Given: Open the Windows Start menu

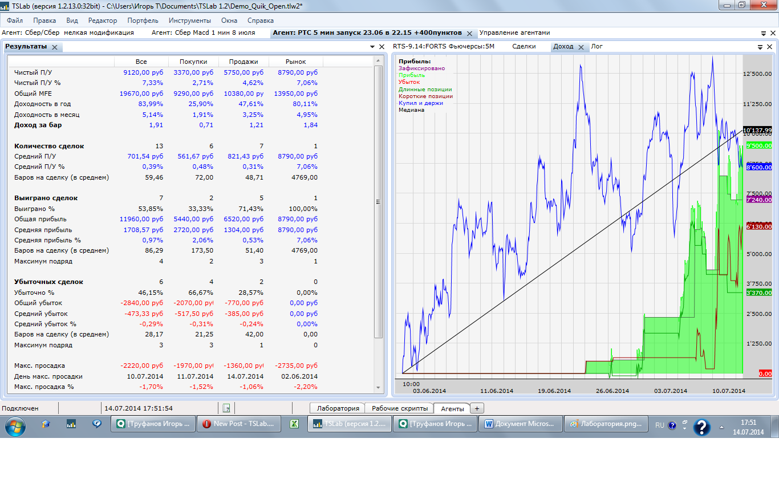Looking at the screenshot, I should [14, 424].
